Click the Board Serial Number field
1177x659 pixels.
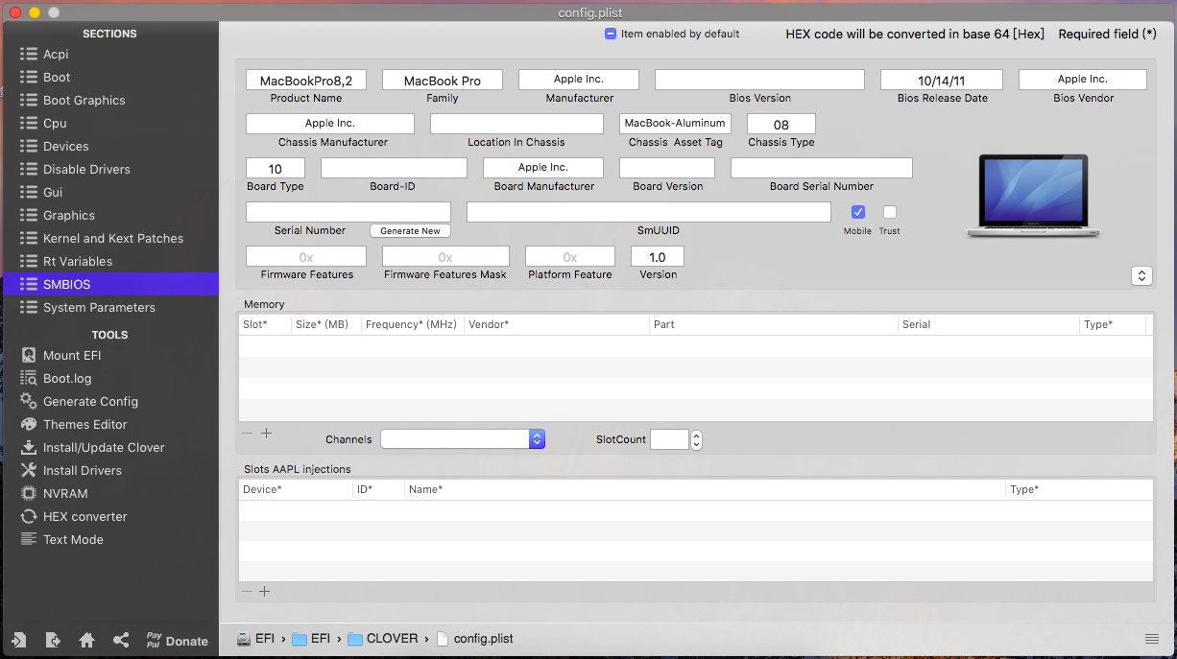822,168
